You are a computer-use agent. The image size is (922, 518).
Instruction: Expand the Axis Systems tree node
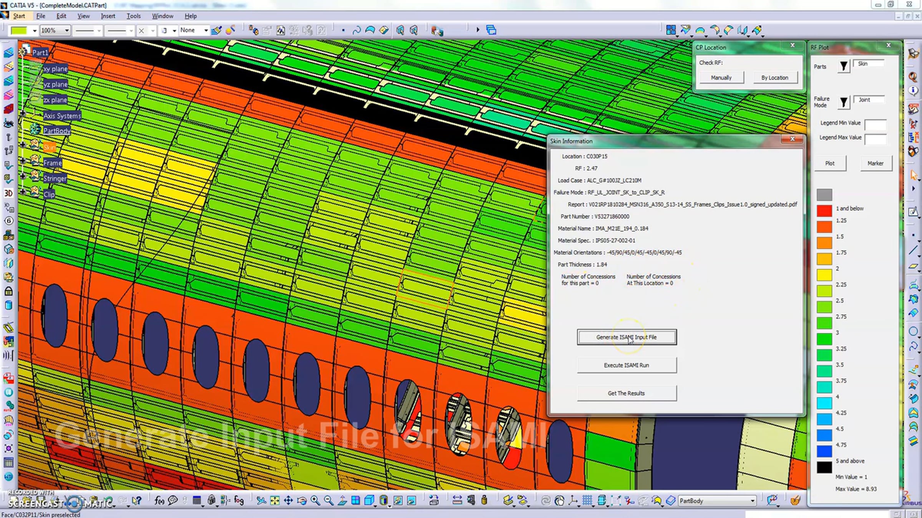(x=23, y=114)
